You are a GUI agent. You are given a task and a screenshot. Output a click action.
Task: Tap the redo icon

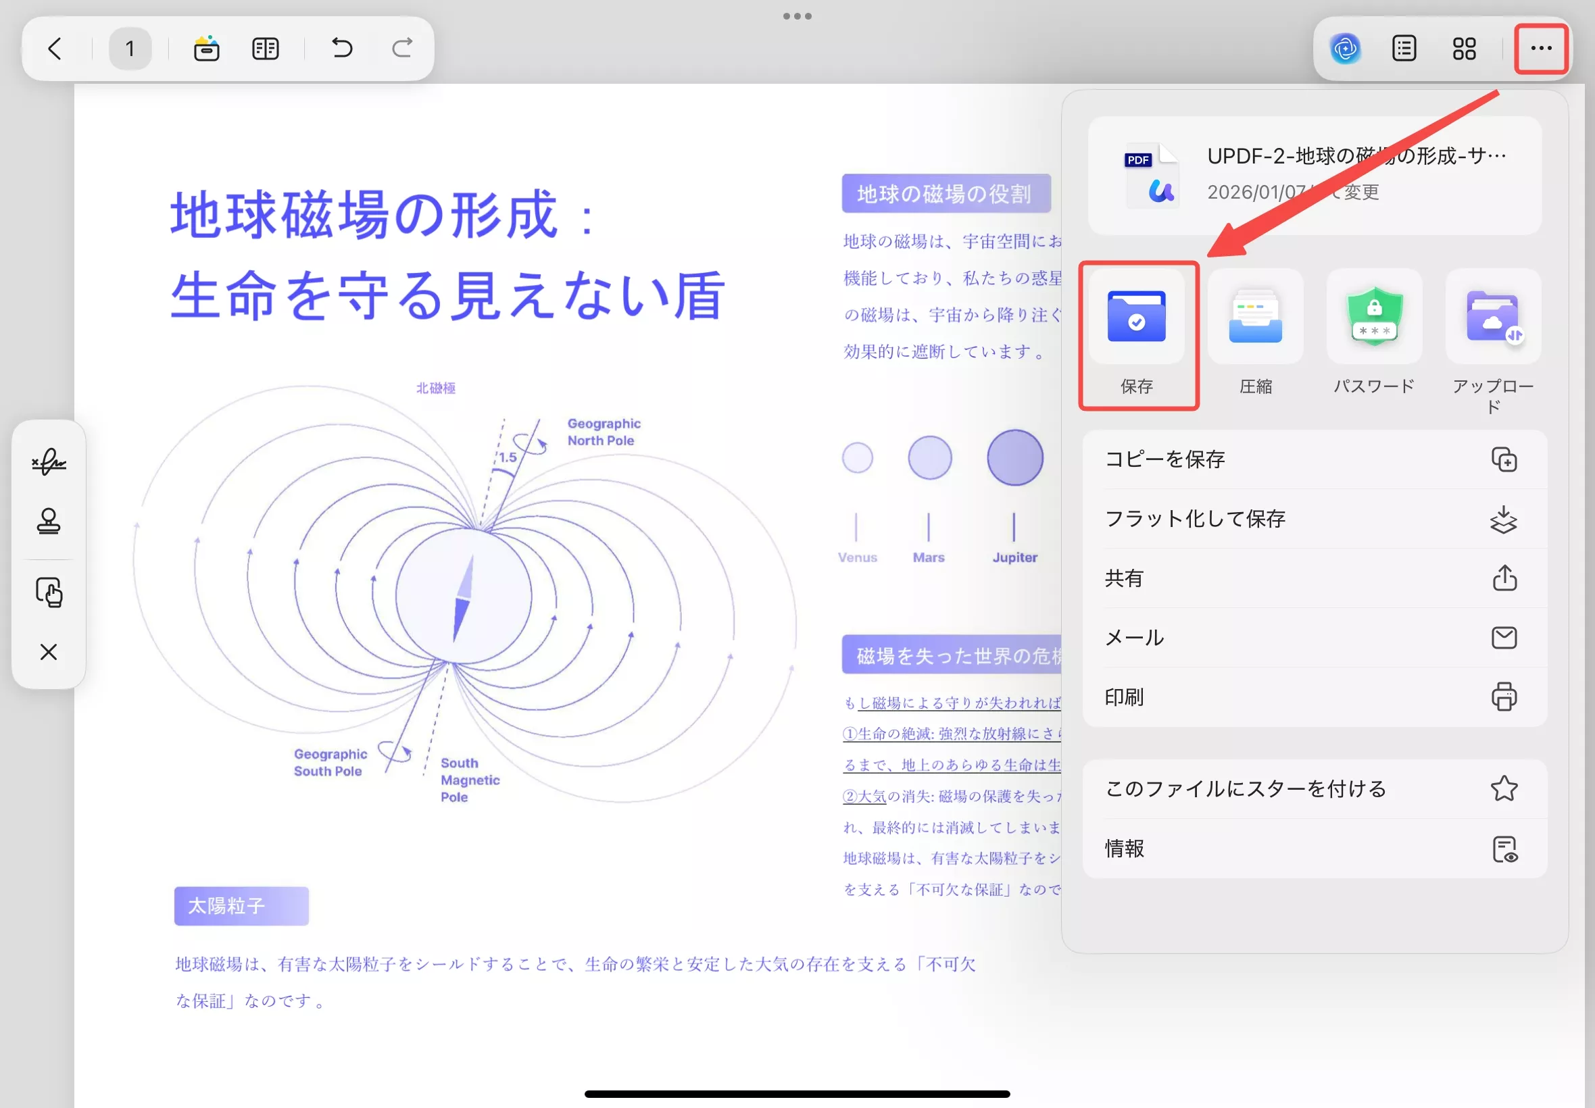click(x=403, y=48)
